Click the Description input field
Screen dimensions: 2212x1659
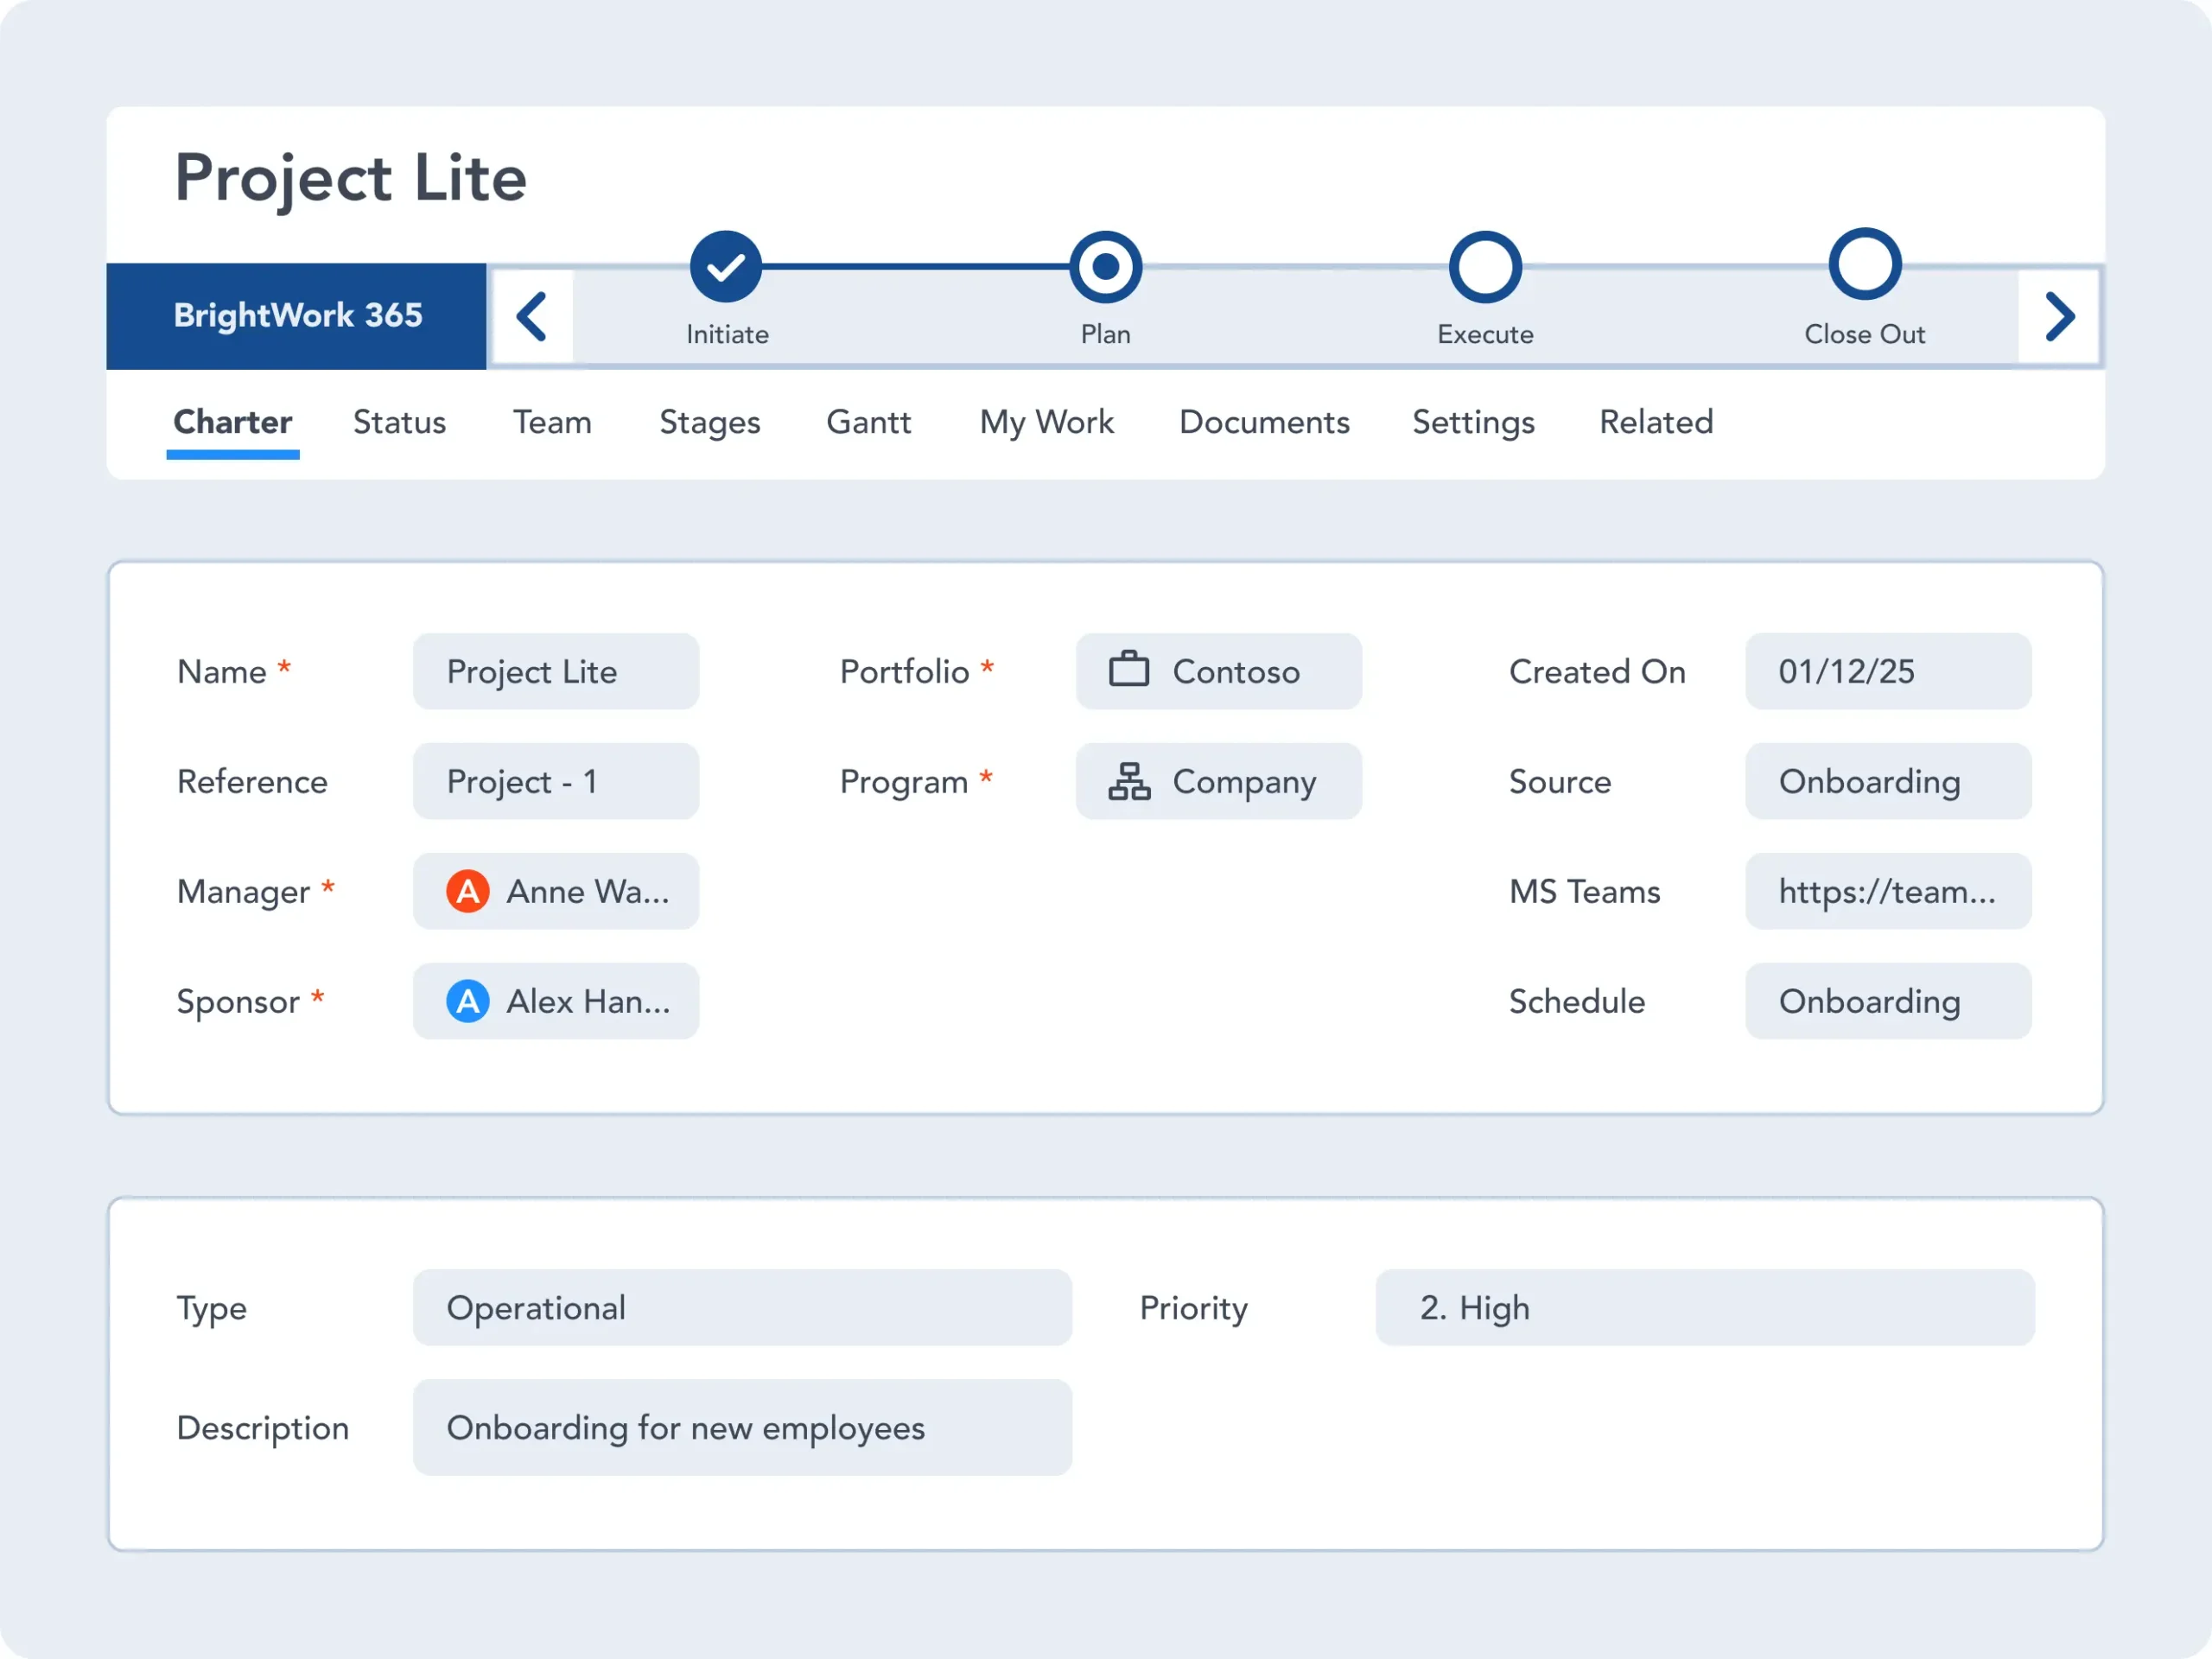click(x=741, y=1428)
